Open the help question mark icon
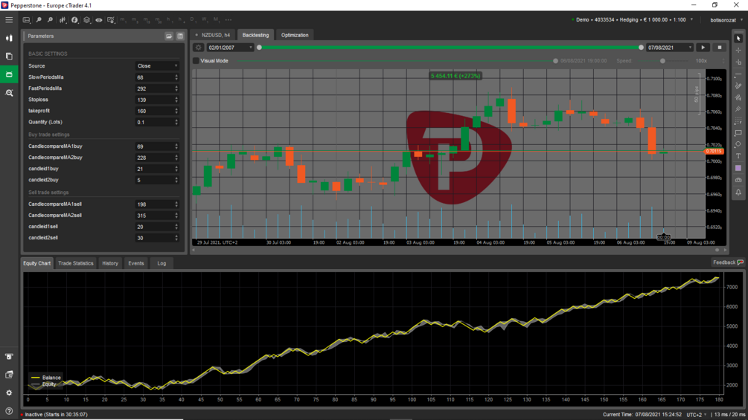 coord(9,411)
